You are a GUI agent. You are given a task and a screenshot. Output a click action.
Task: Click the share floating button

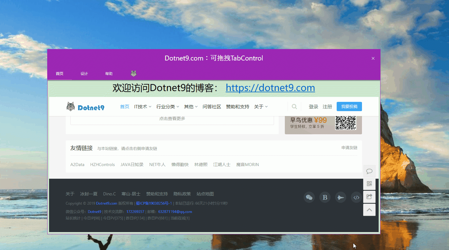pos(369,197)
